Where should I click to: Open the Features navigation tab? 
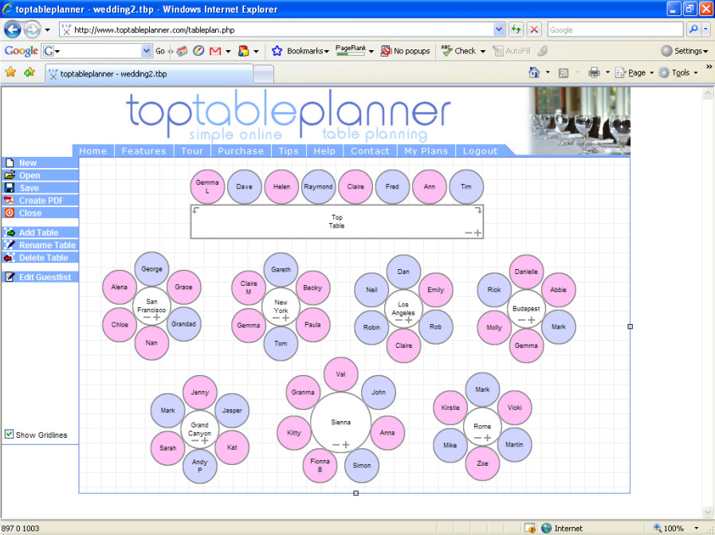click(143, 150)
